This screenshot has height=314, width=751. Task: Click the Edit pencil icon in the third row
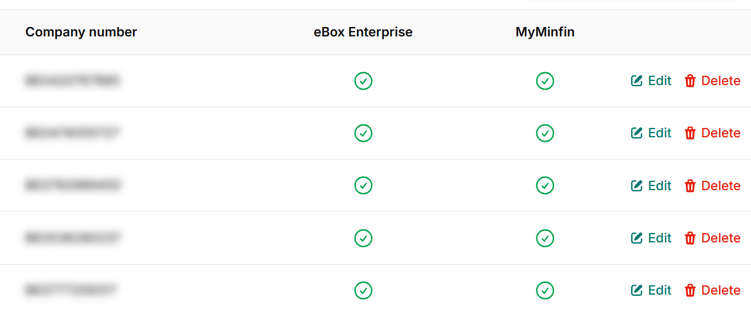pos(636,186)
